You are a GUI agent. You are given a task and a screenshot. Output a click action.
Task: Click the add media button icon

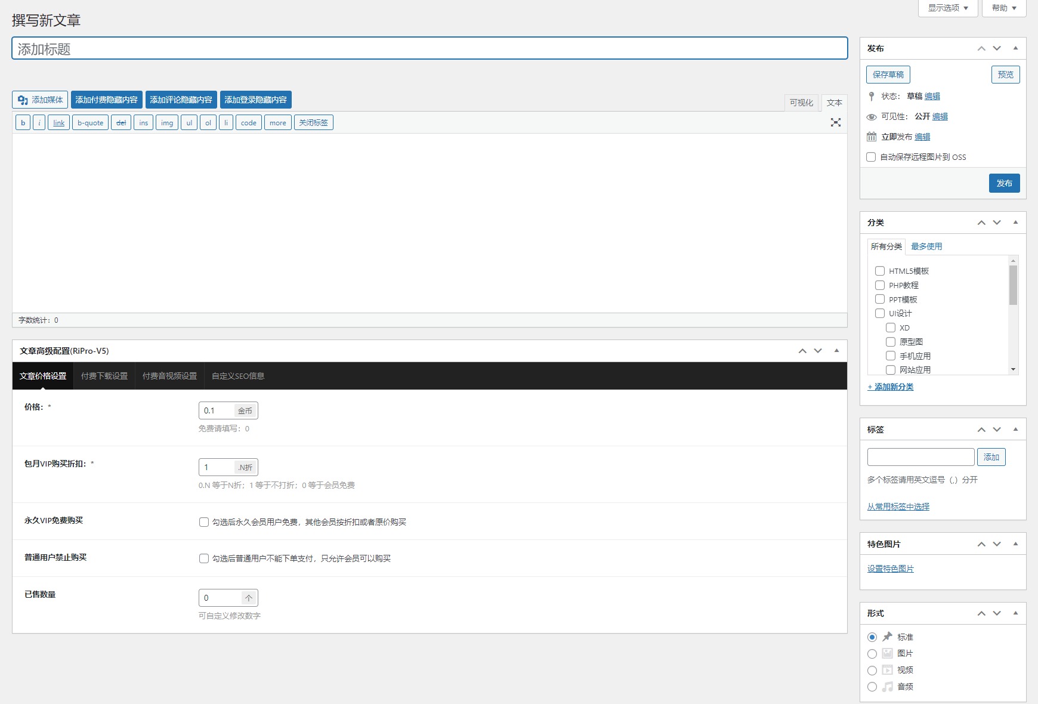point(23,100)
